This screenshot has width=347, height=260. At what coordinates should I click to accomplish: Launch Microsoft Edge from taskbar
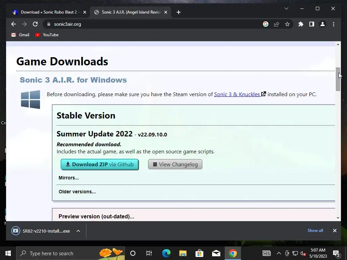point(166,253)
